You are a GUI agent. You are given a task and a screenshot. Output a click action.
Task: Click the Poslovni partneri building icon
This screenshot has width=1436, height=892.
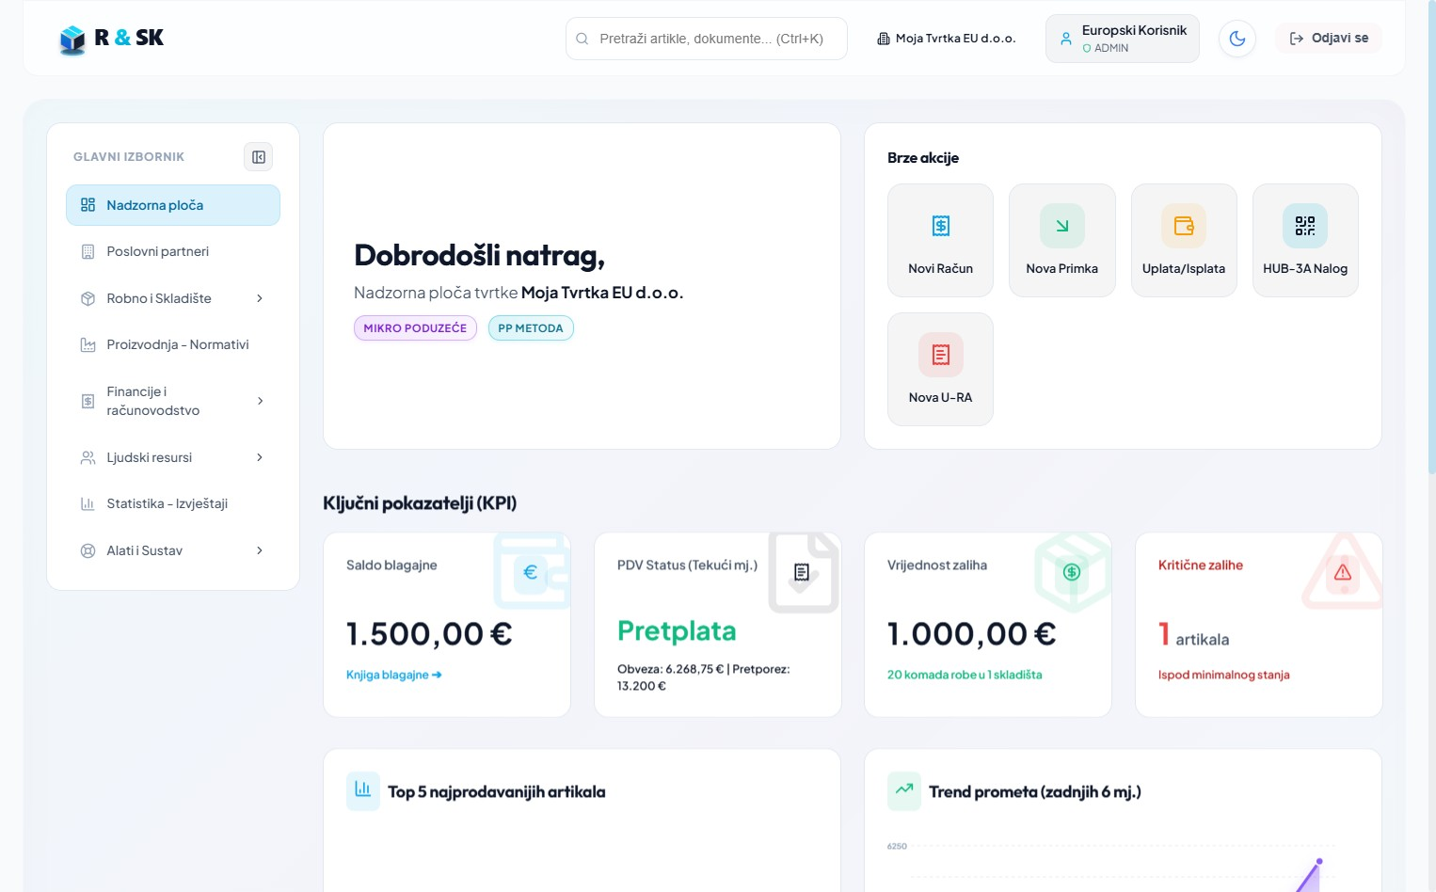click(88, 251)
